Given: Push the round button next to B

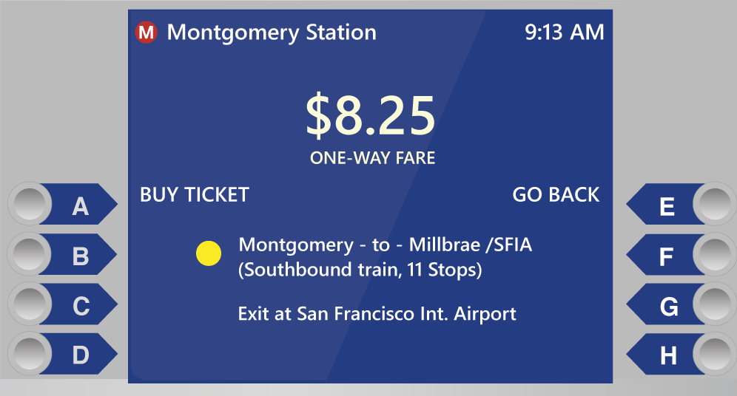Looking at the screenshot, I should click(29, 254).
